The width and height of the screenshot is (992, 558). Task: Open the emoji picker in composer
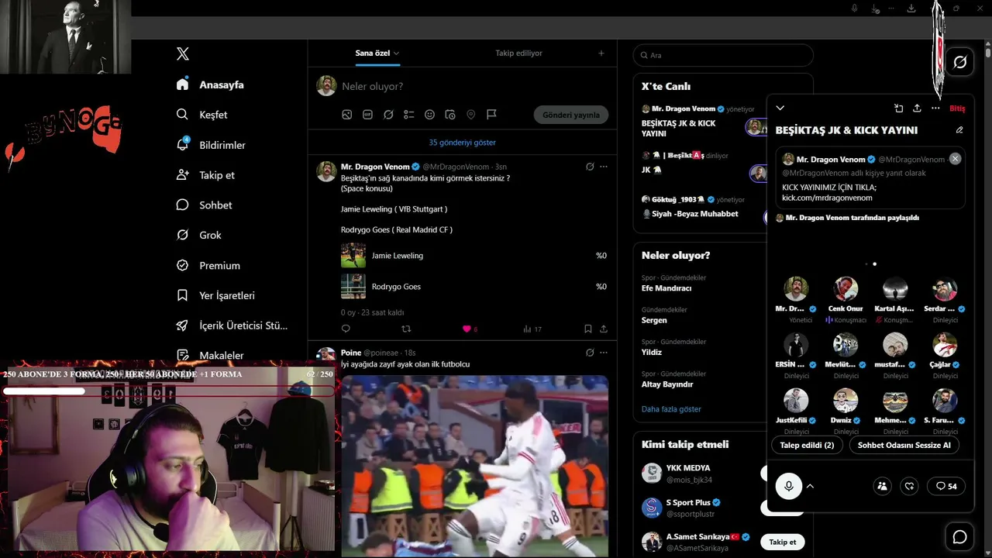coord(429,115)
